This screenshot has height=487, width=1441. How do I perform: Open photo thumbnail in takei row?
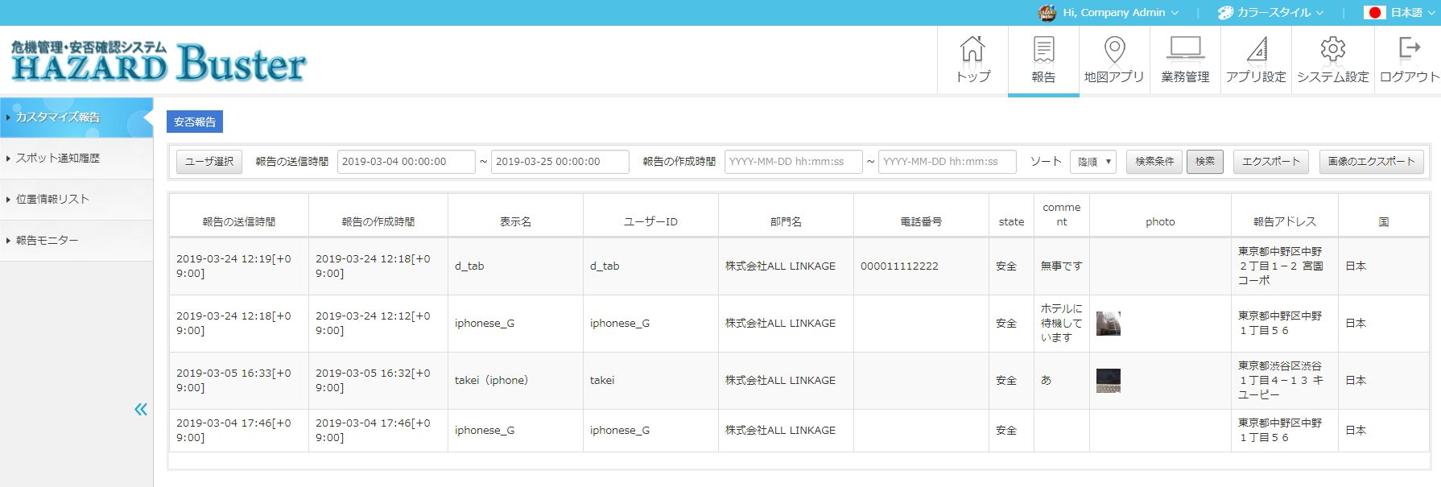1109,381
